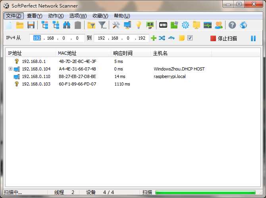The image size is (266, 198).
Task: Click the new document icon
Action: [9, 25]
